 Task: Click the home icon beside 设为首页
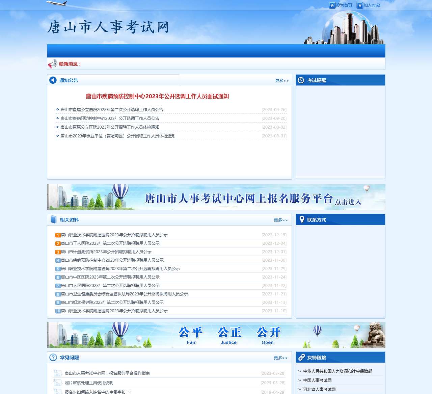coord(332,5)
